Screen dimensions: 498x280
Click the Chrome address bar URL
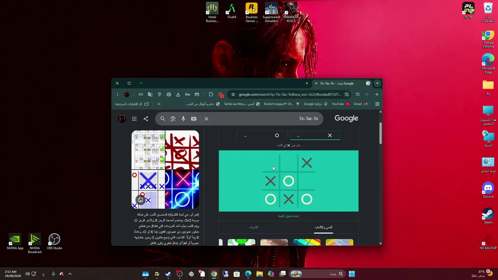pyautogui.click(x=290, y=94)
